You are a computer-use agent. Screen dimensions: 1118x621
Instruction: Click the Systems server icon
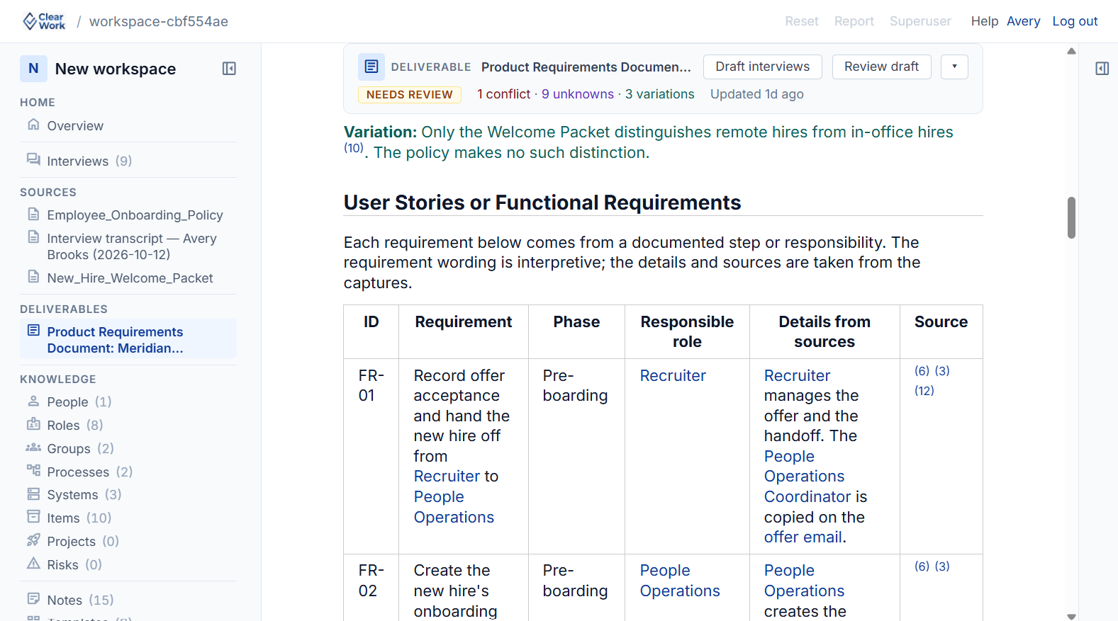pyautogui.click(x=33, y=494)
